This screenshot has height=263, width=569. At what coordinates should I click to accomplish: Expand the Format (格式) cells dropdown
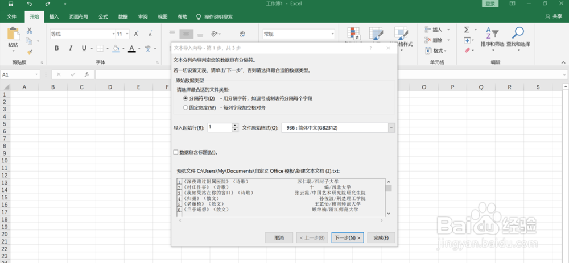tap(446, 51)
